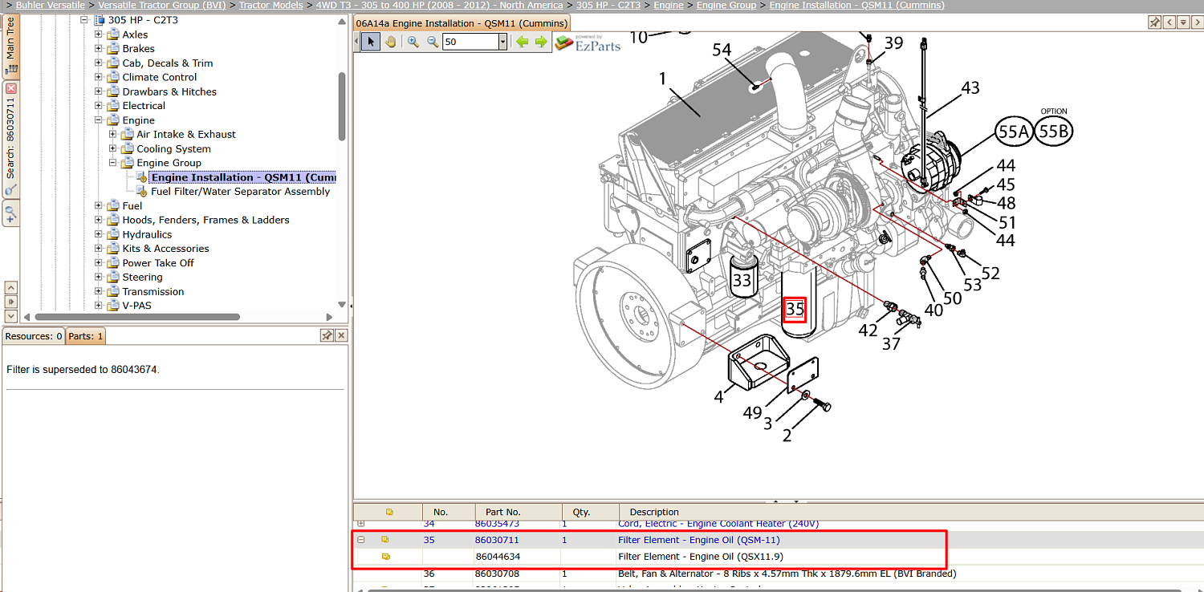Screen dimensions: 1204x592
Task: Click the tree's horizontal scrollbar thumb
Action: pyautogui.click(x=137, y=317)
